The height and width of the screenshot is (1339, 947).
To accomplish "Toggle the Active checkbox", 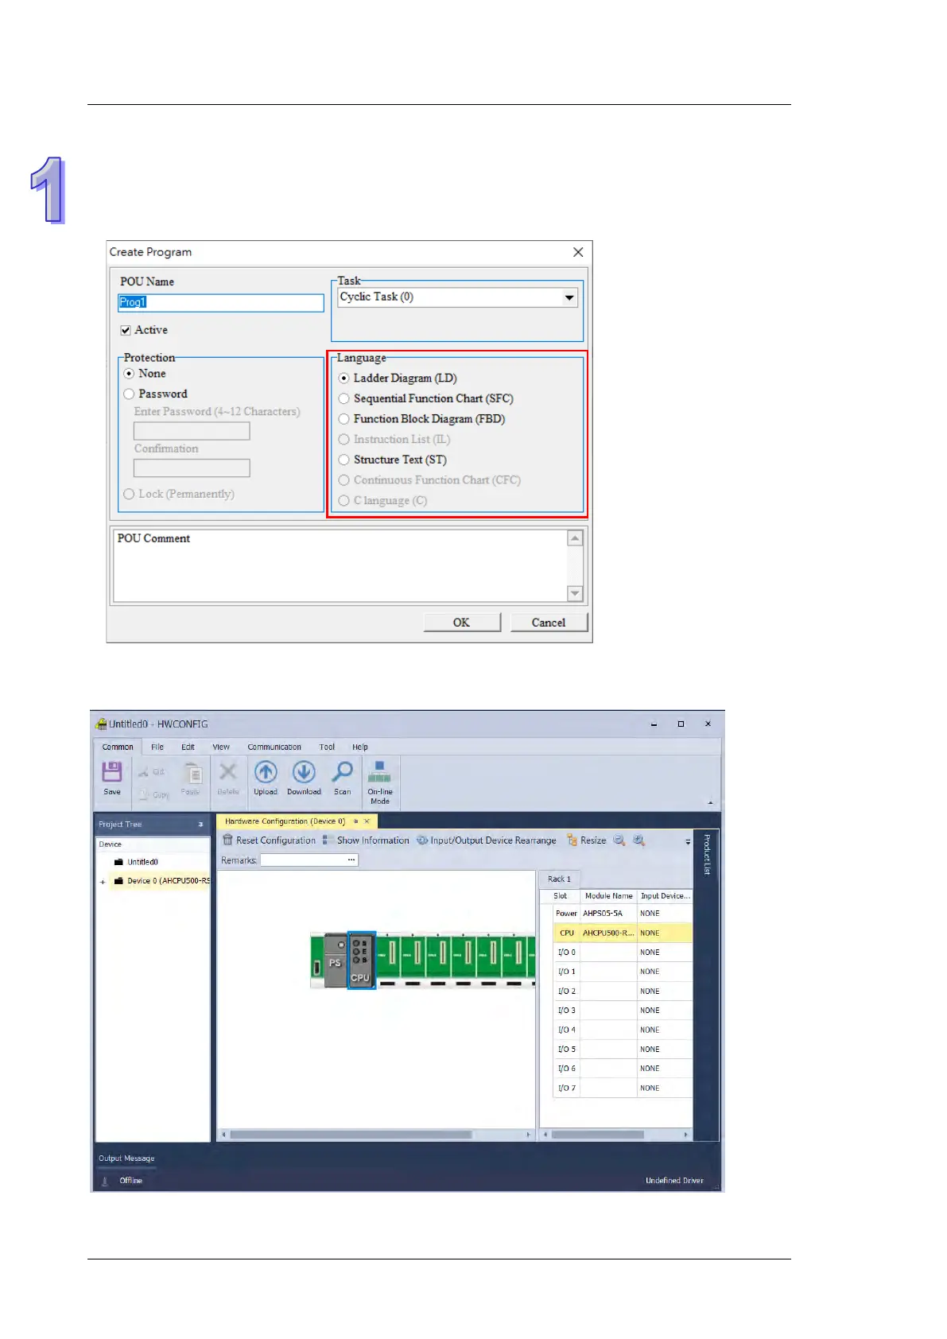I will tap(125, 330).
